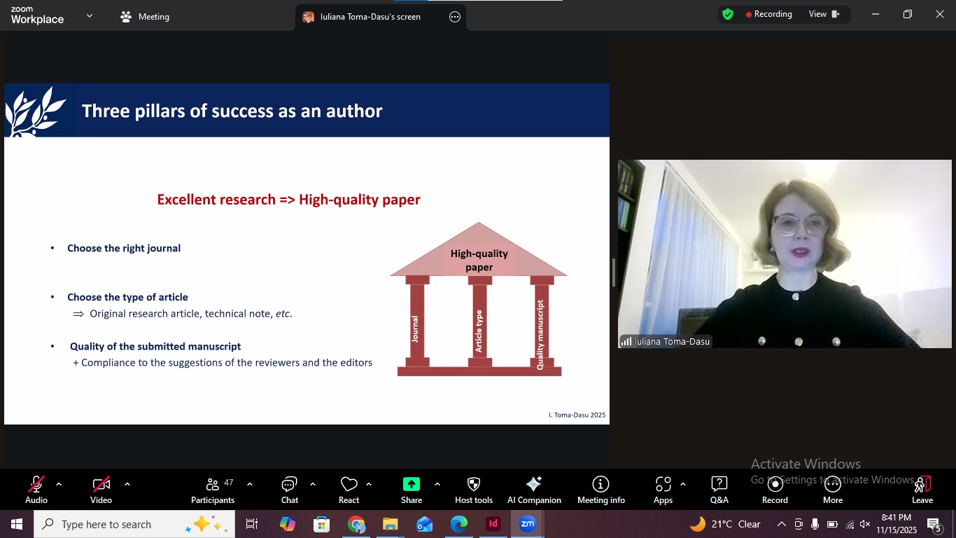The width and height of the screenshot is (956, 538).
Task: Click the Leave meeting button
Action: pos(922,490)
